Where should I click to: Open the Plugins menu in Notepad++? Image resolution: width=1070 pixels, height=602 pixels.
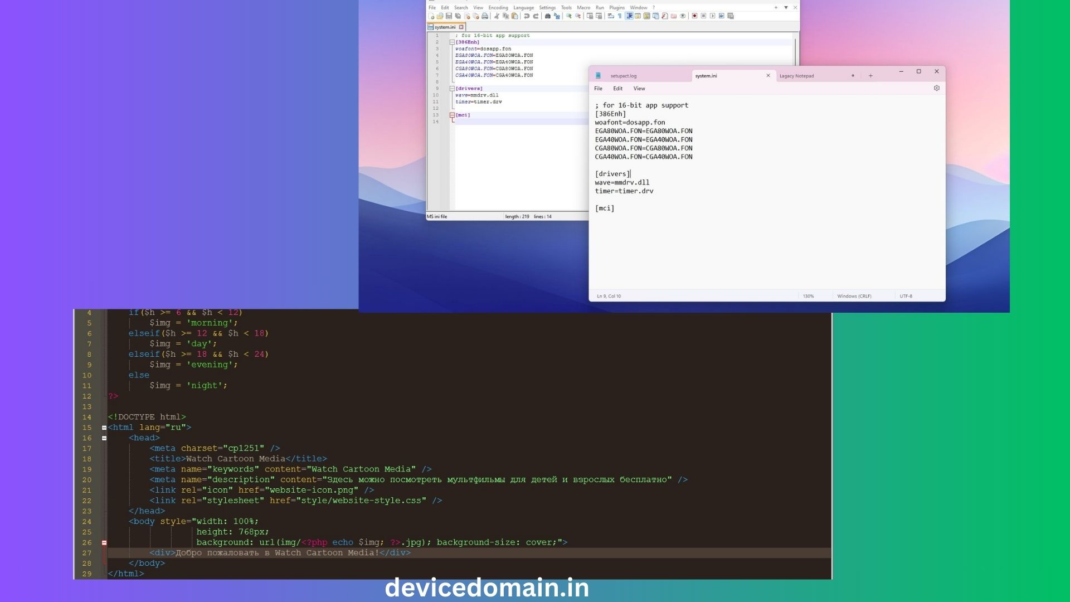pos(616,7)
